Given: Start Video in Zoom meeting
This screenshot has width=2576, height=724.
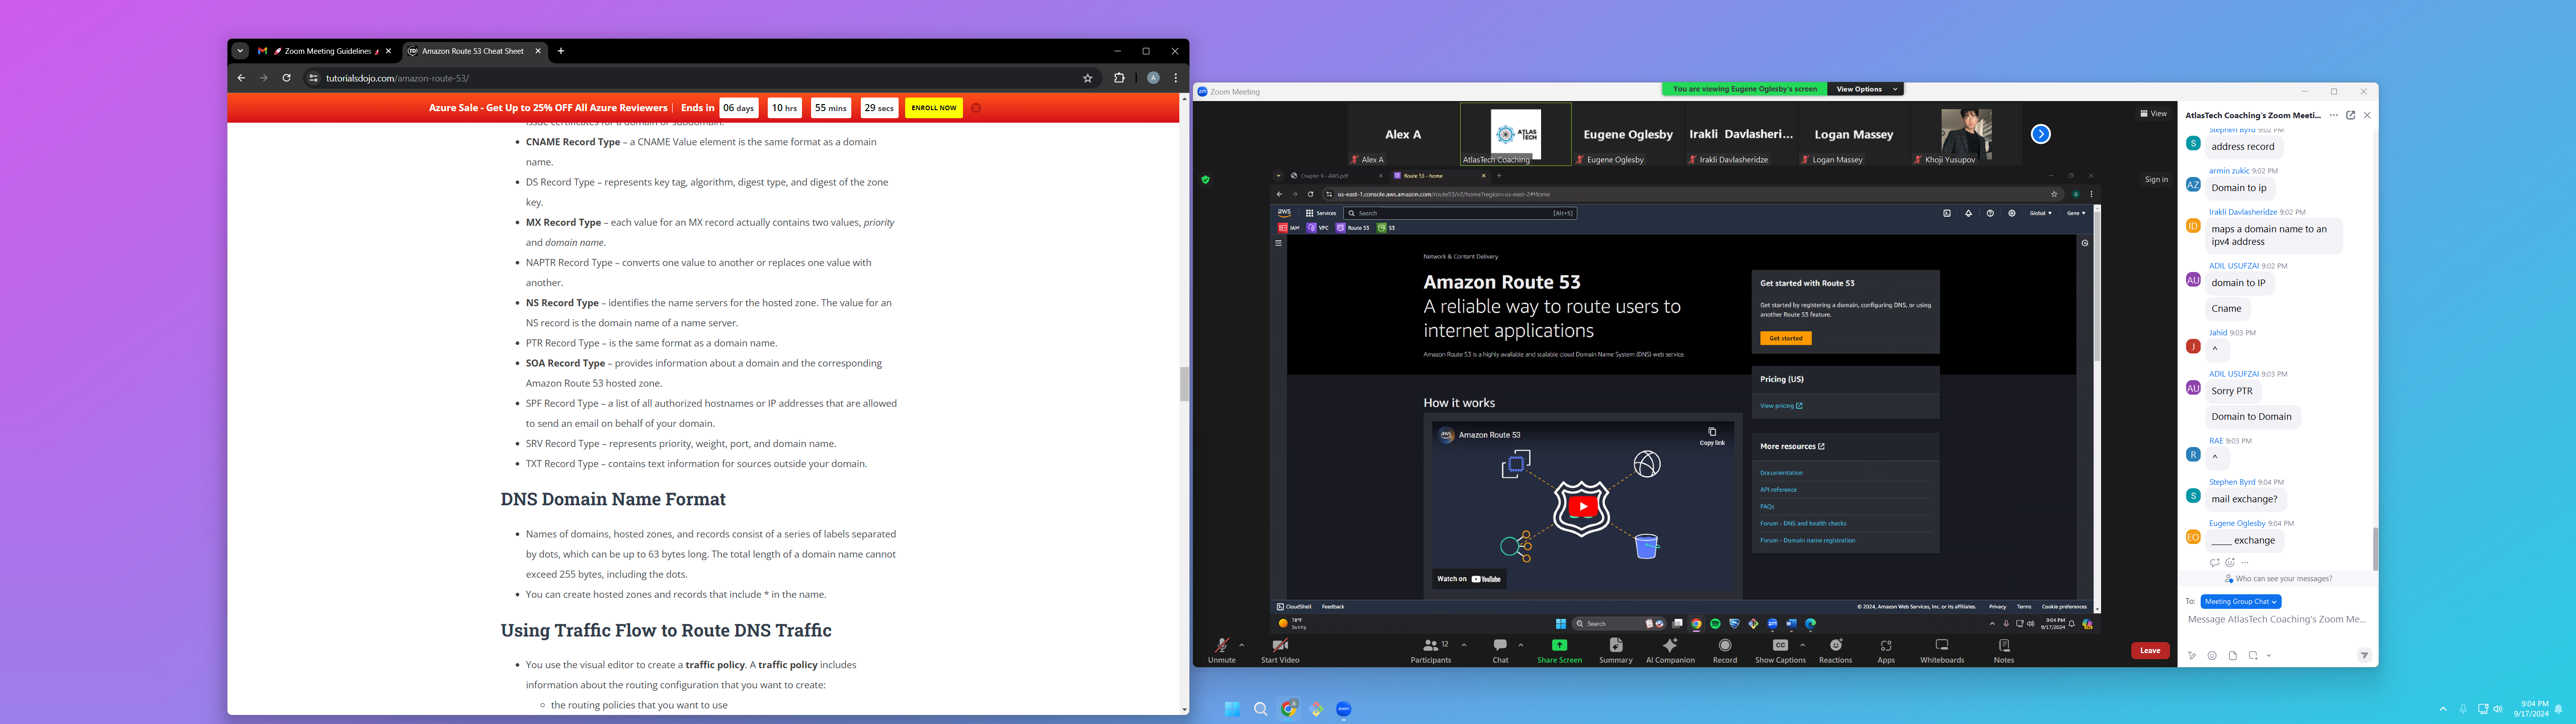Looking at the screenshot, I should (x=1279, y=646).
